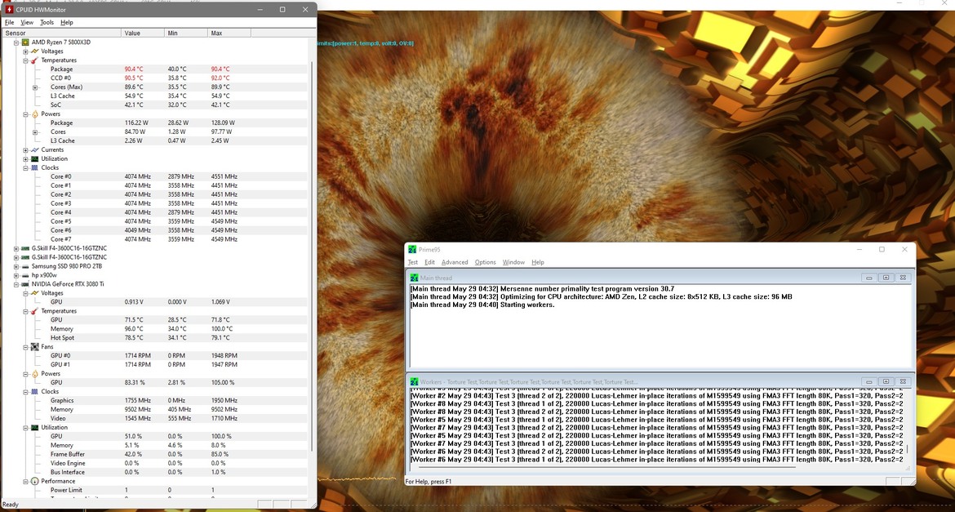Viewport: 955px width, 512px height.
Task: Collapse the AMD Ryzen 7 5800X3D node
Action: tap(16, 42)
